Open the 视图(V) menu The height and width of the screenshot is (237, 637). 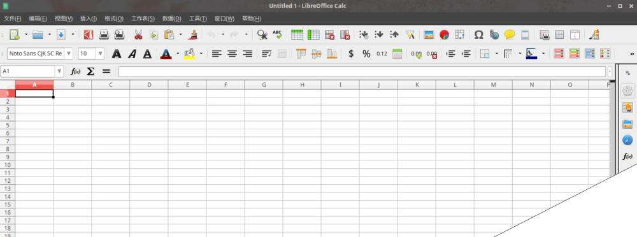[63, 18]
